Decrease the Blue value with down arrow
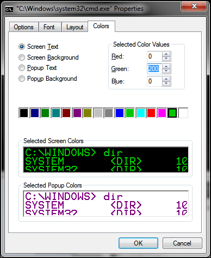The height and width of the screenshot is (258, 211). (166, 83)
